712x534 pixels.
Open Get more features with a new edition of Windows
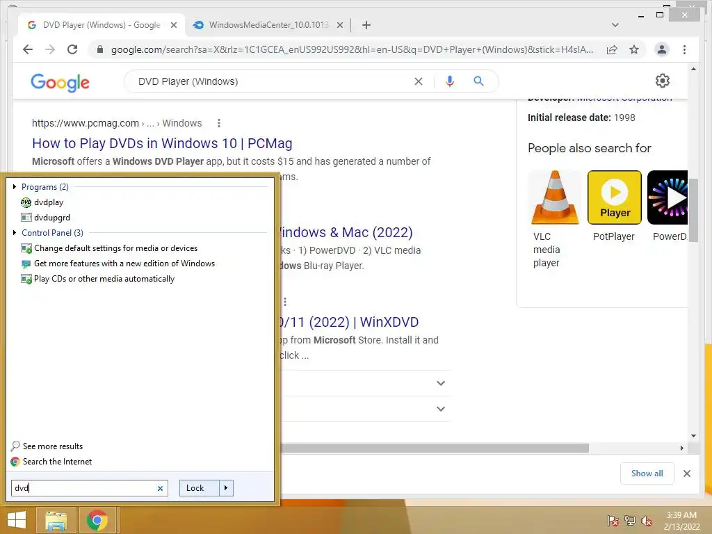[x=118, y=264]
